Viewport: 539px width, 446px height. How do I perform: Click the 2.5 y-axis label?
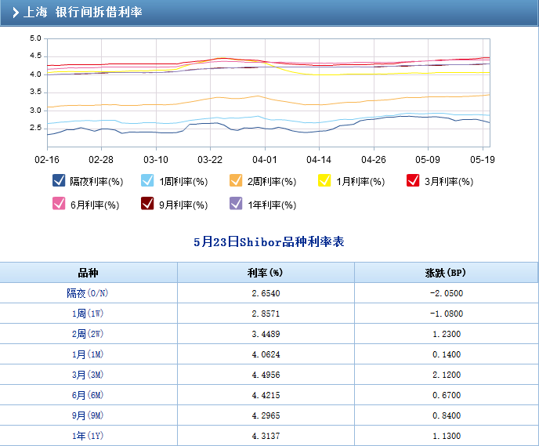(35, 128)
